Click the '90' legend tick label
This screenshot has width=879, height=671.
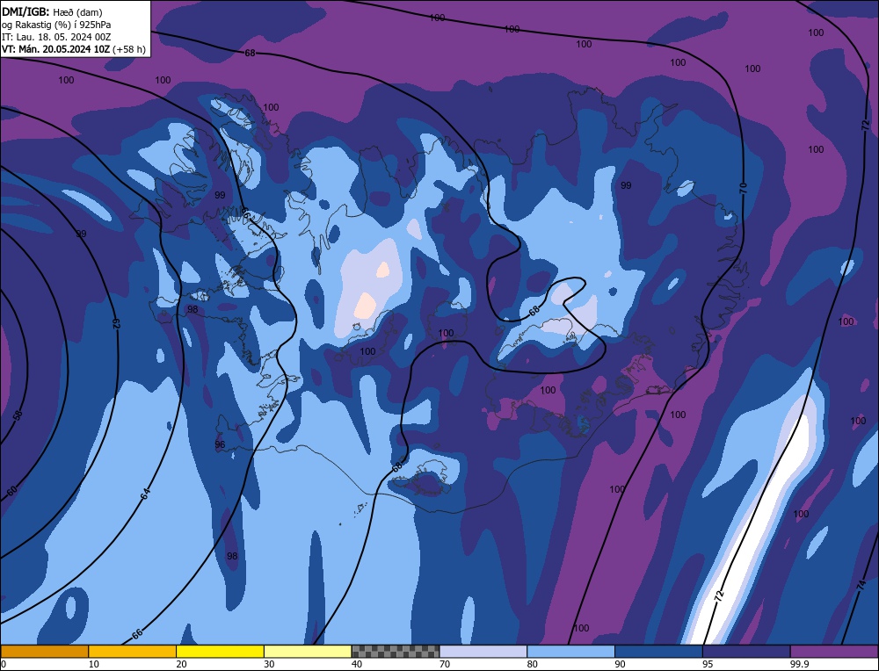point(620,664)
